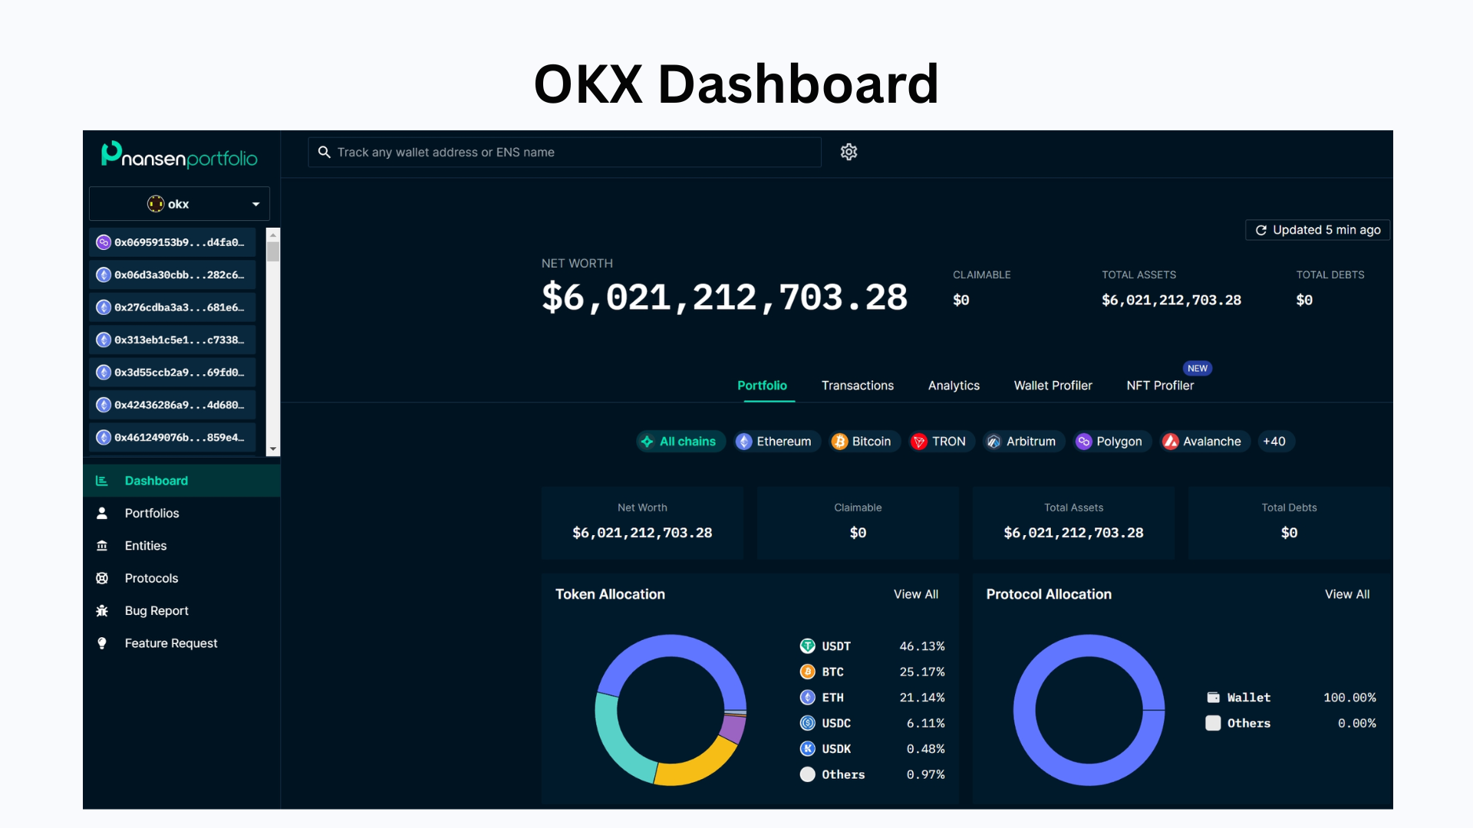The height and width of the screenshot is (828, 1473).
Task: Click the Updated 5 min ago button
Action: click(x=1317, y=230)
